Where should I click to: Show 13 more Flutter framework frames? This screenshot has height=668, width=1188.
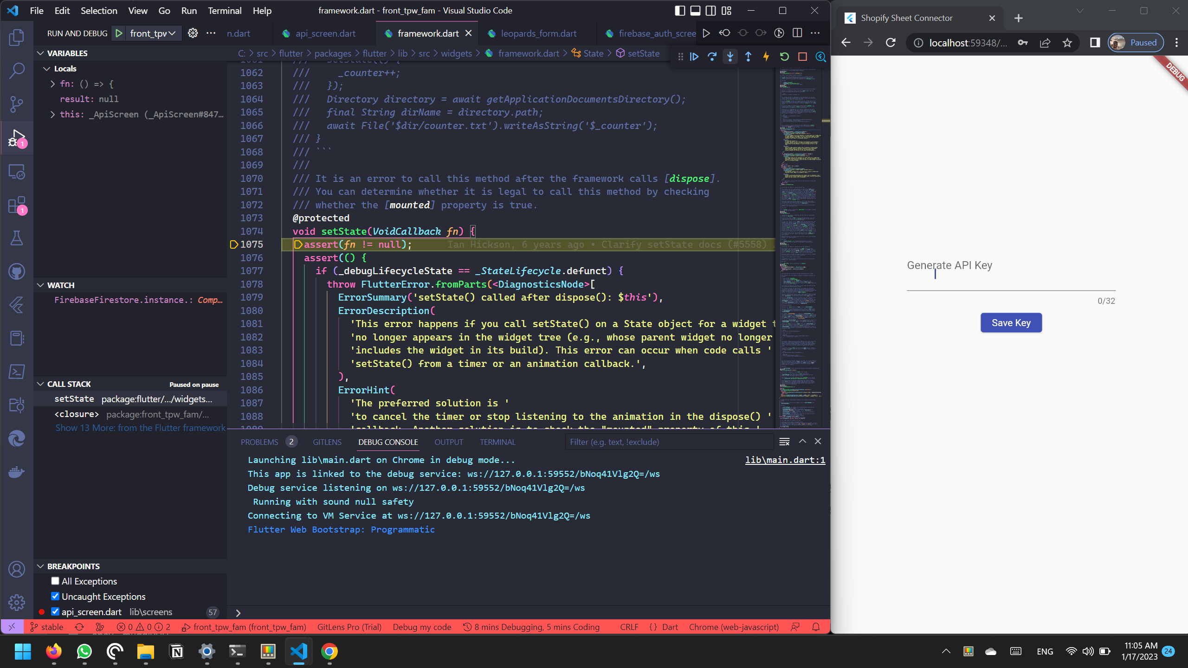click(x=141, y=428)
